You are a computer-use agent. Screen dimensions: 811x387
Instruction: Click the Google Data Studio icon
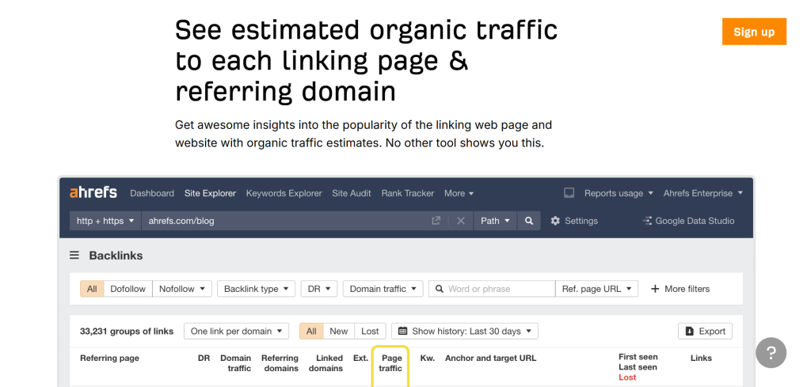point(647,221)
